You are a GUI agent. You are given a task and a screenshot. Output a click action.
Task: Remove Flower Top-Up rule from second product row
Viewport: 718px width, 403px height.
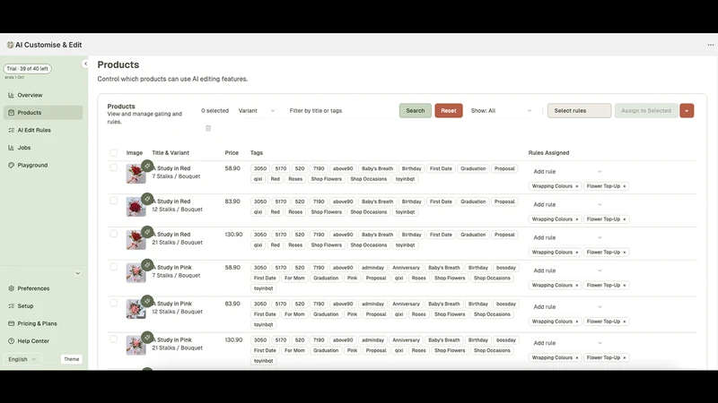click(x=624, y=219)
